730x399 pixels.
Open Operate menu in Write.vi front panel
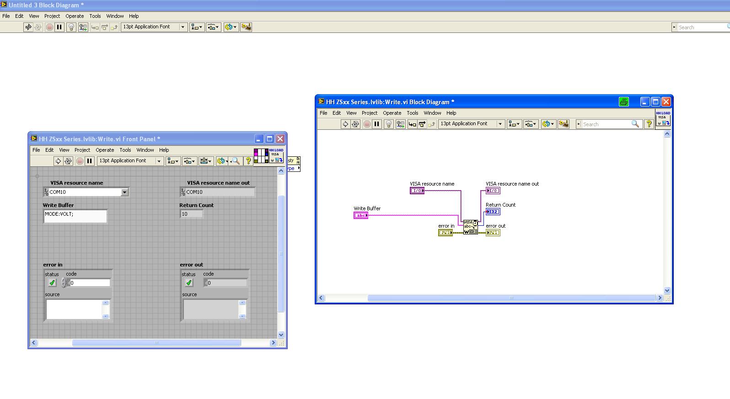(x=105, y=150)
